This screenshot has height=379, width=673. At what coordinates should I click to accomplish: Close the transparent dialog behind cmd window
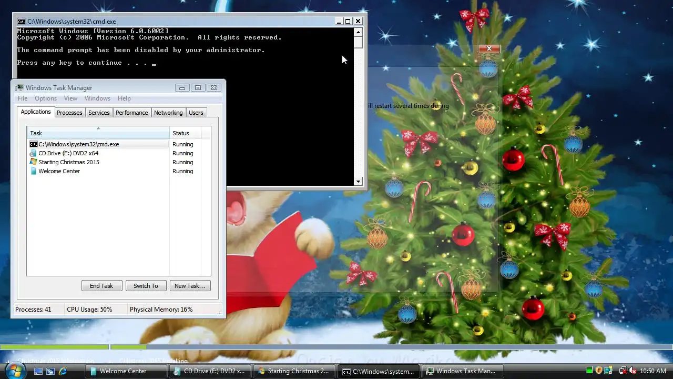(x=489, y=48)
